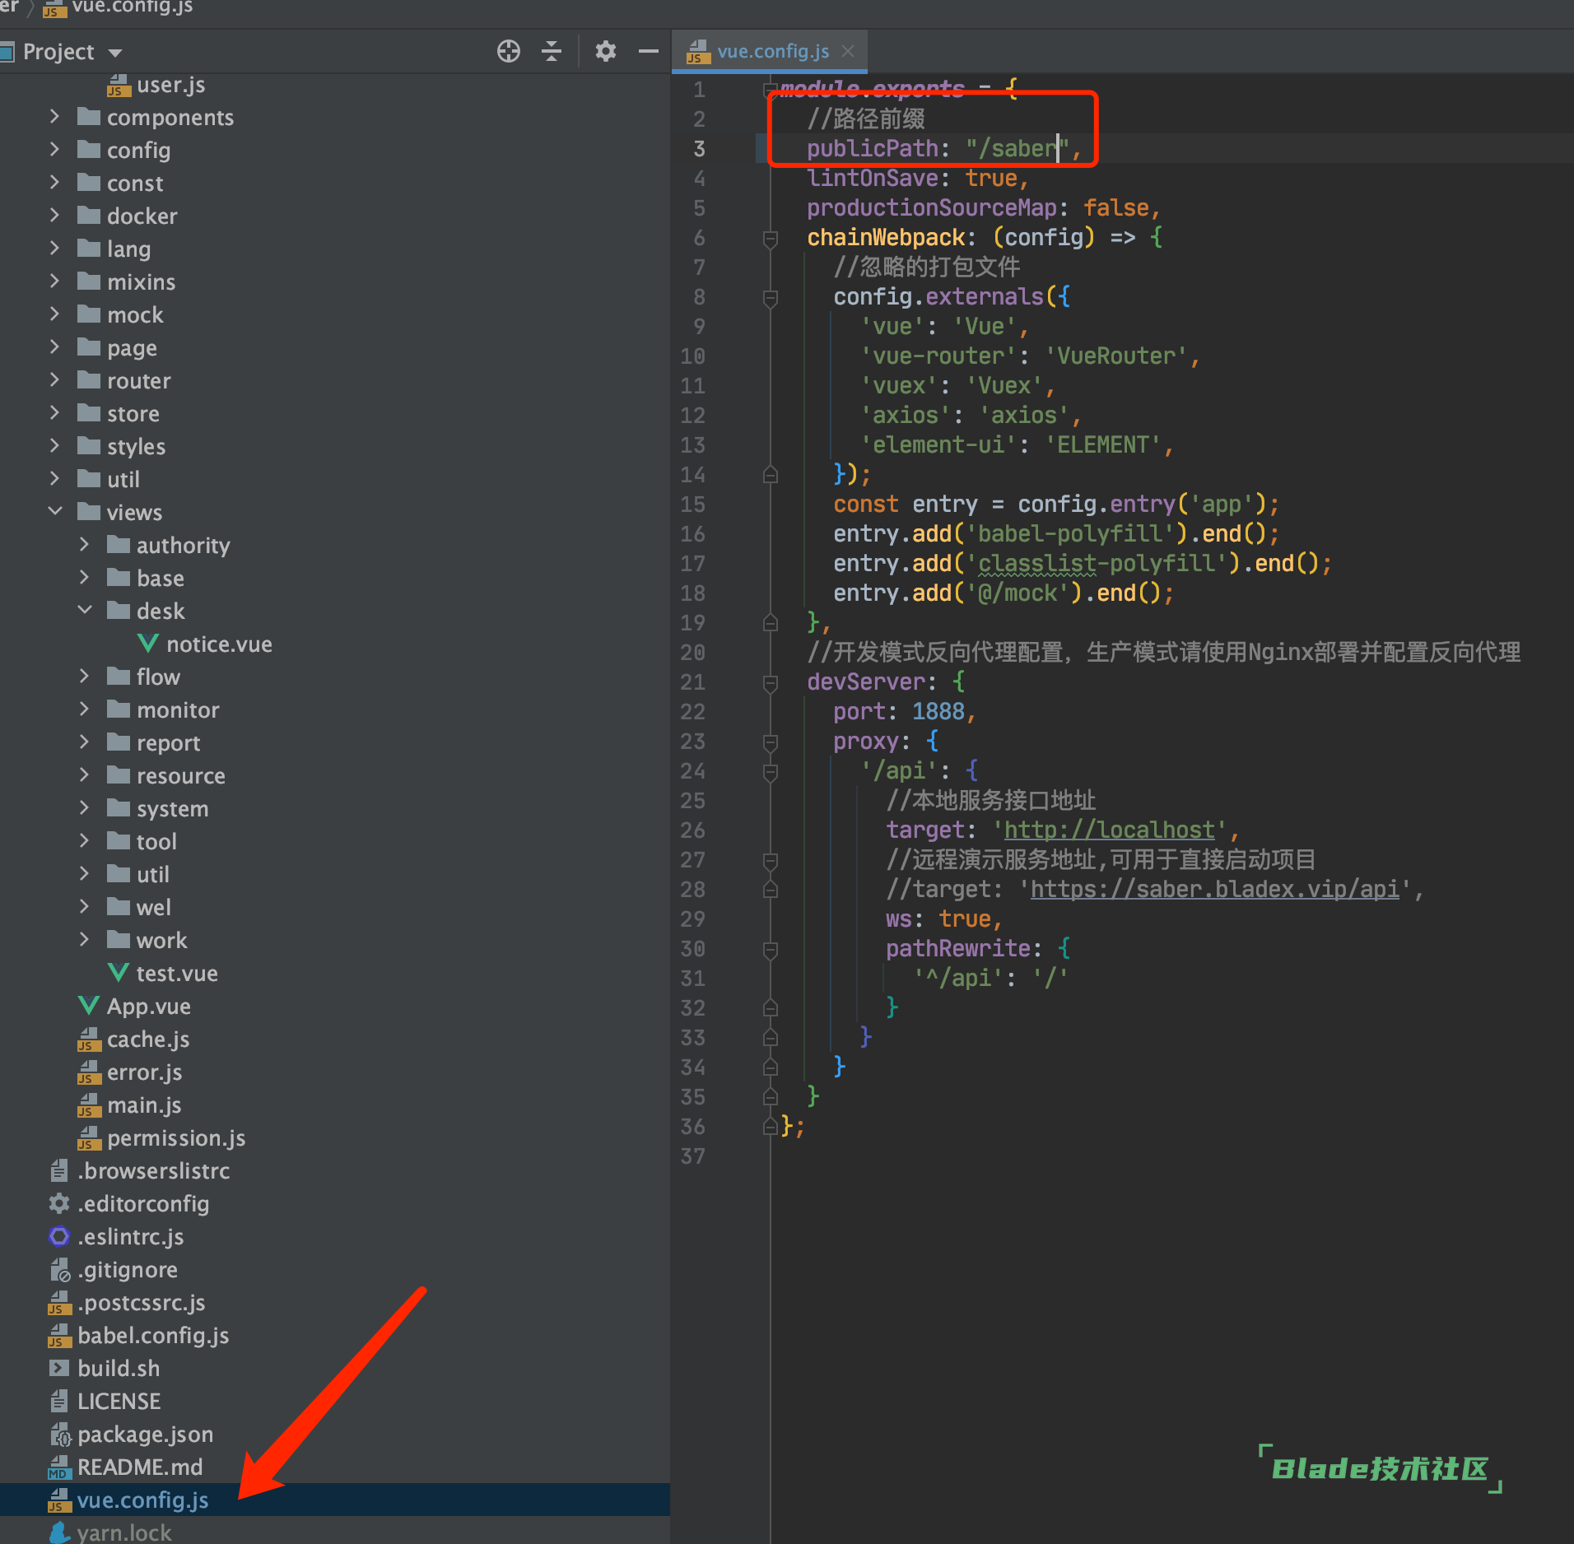Image resolution: width=1574 pixels, height=1544 pixels.
Task: Expand the components folder
Action: tap(54, 117)
